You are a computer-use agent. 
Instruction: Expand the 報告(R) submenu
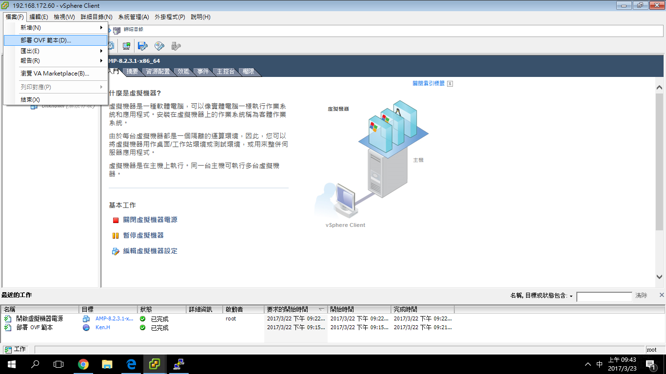tap(56, 61)
